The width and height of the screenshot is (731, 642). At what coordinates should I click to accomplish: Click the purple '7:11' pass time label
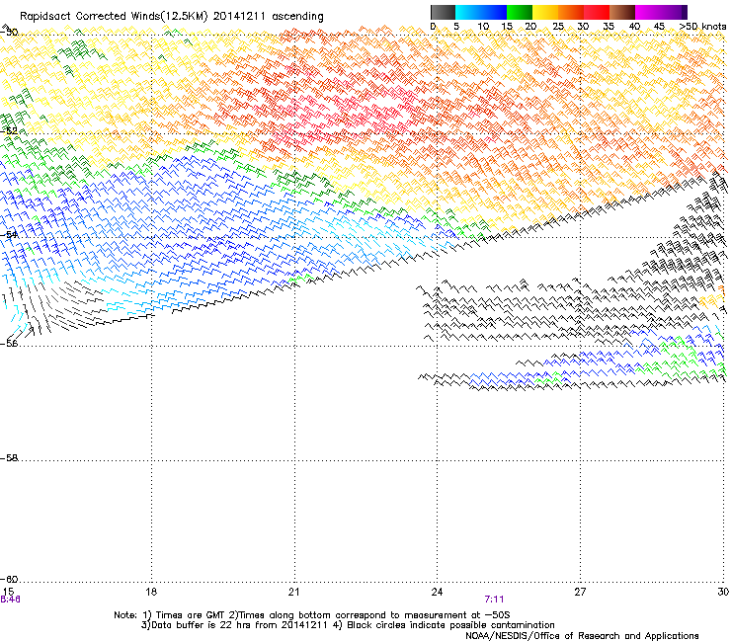coord(494,600)
